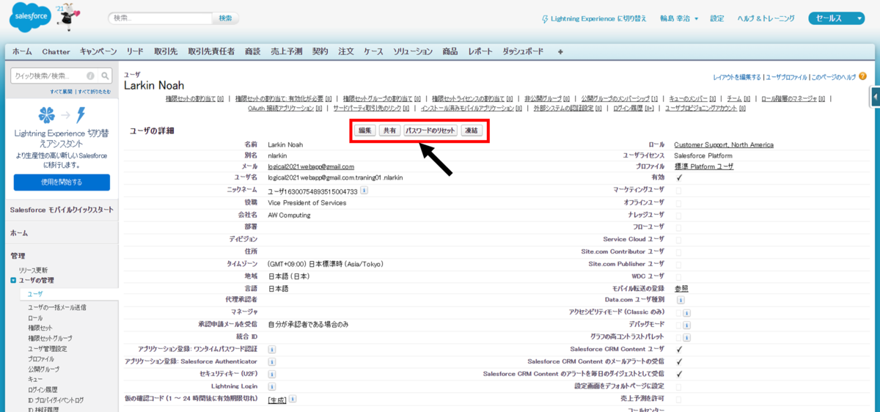Collapse the ユーザの管理 tree section
Screen dimensions: 880x412
(x=13, y=281)
